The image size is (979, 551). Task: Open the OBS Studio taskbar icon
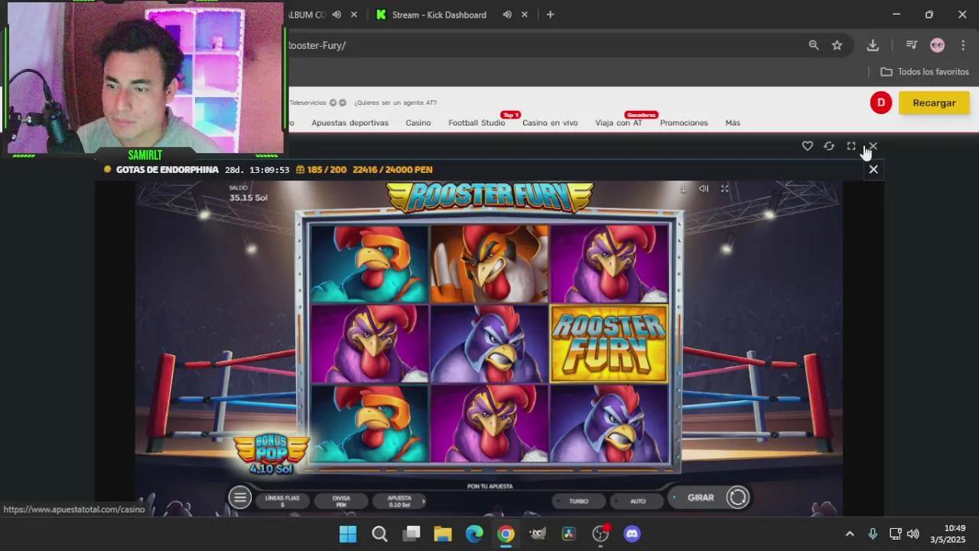(600, 533)
